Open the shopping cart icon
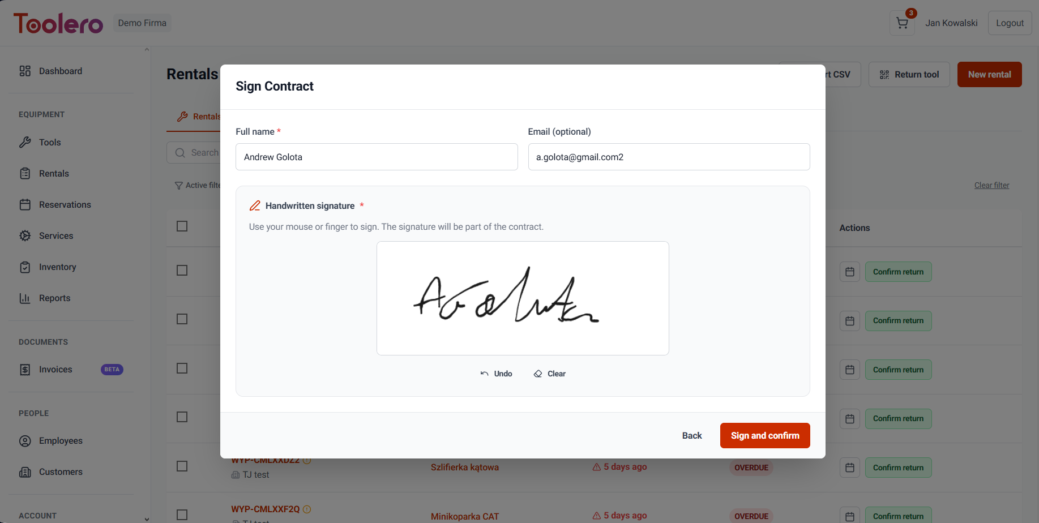The height and width of the screenshot is (523, 1039). click(902, 23)
